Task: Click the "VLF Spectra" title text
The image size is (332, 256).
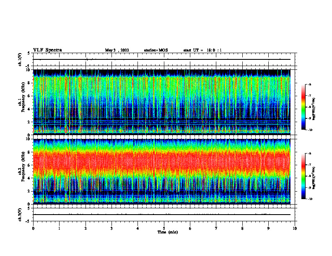Action: tap(47, 50)
